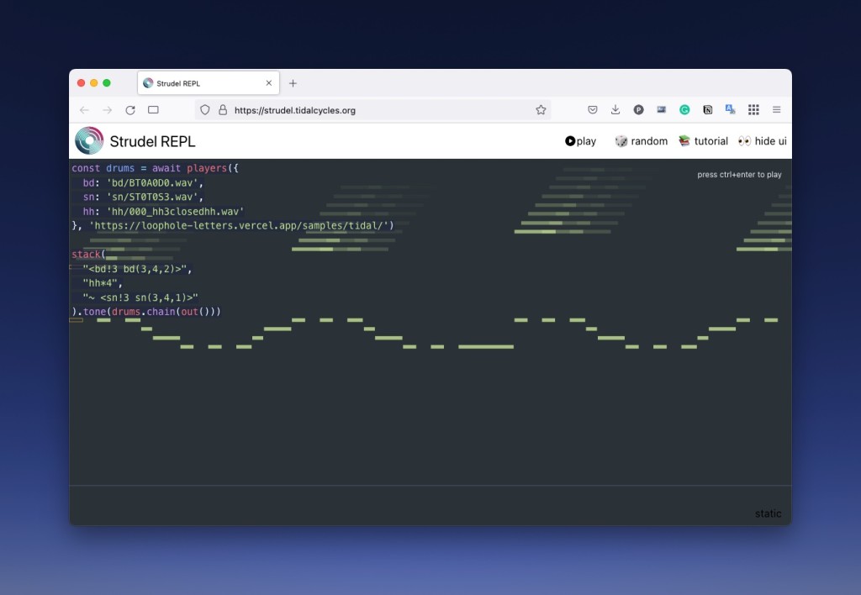
Task: Open a new tab with plus button
Action: click(x=293, y=83)
